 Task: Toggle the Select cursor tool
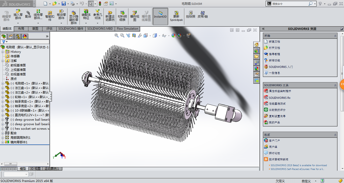[x=91, y=4]
